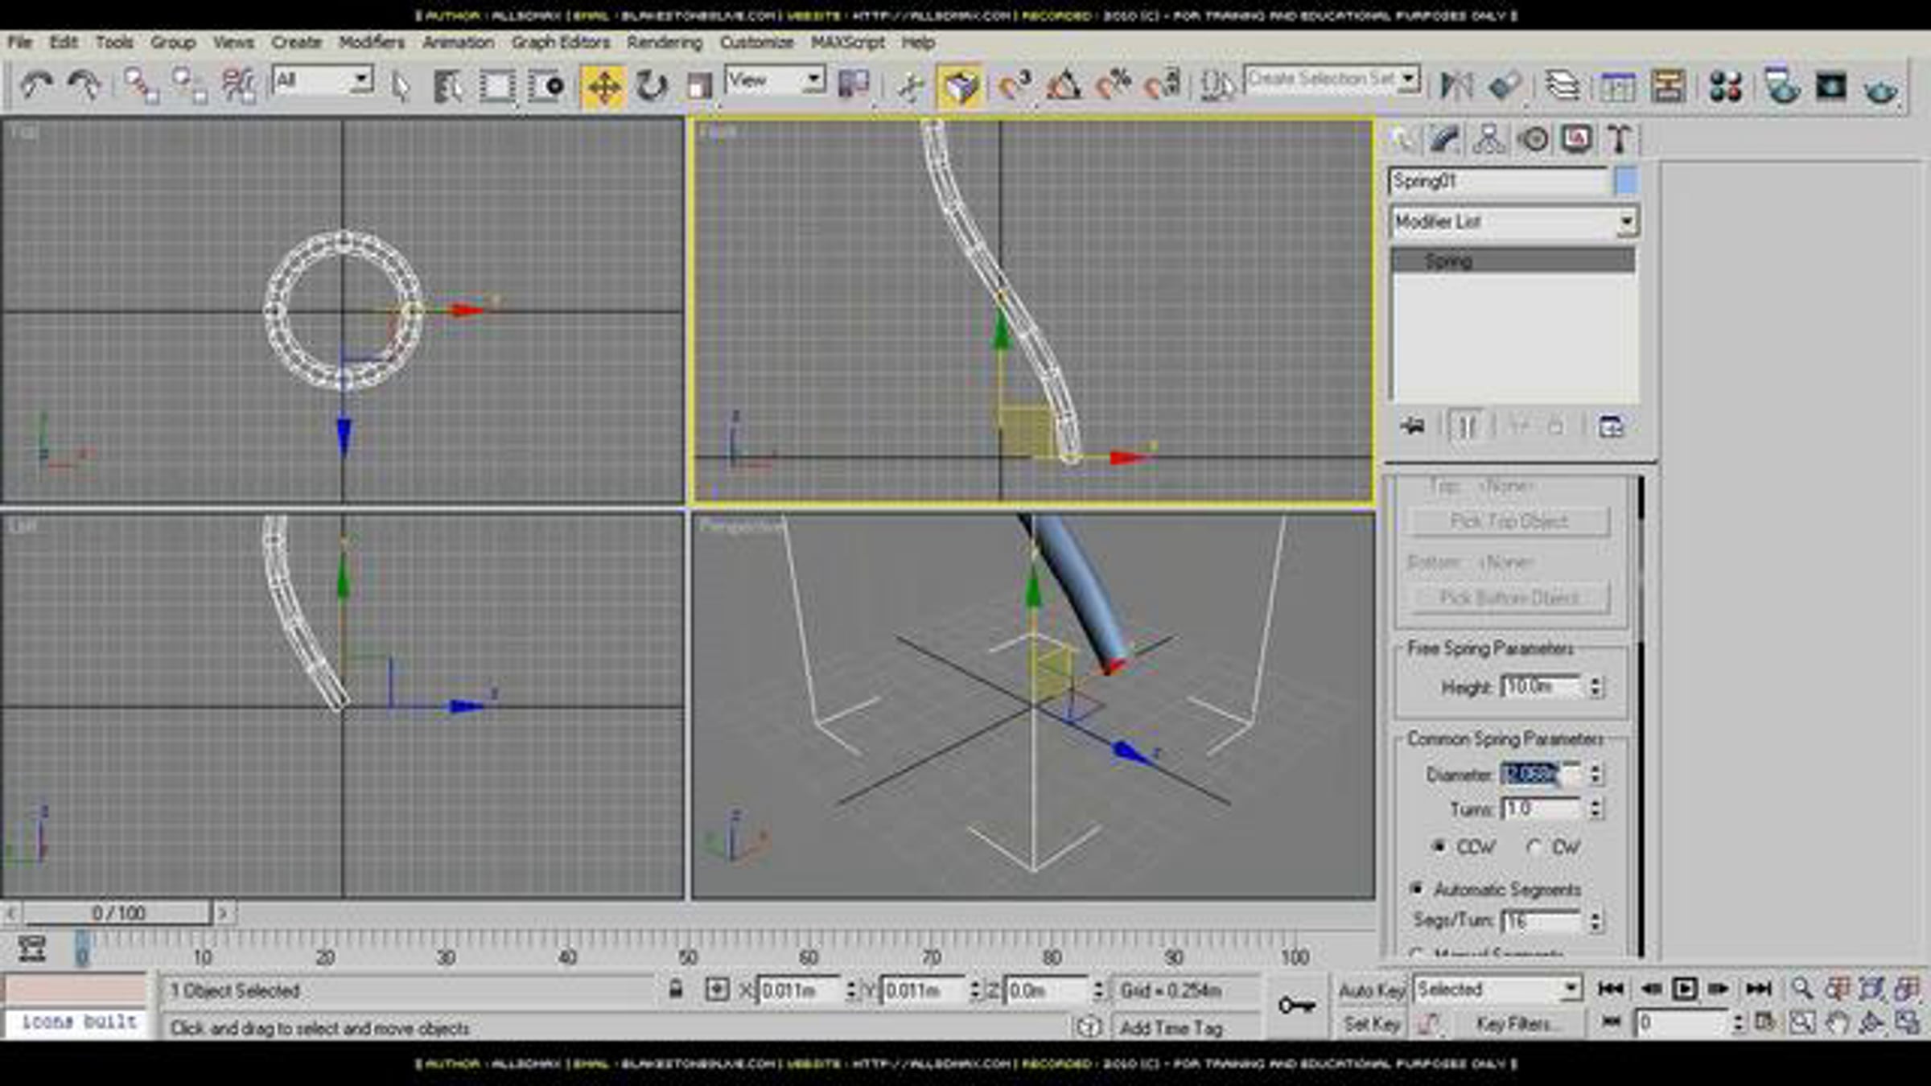Toggle the 3D Snaps icon
The width and height of the screenshot is (1931, 1086).
1015,85
